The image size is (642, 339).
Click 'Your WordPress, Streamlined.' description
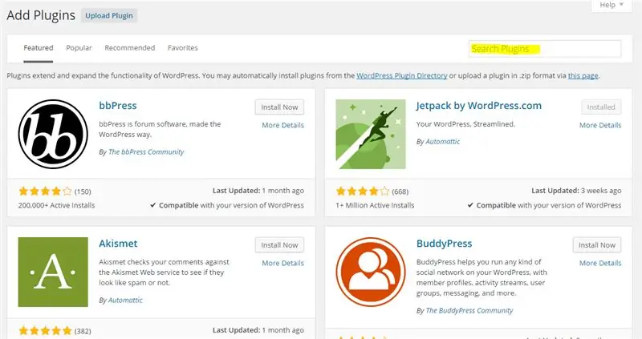465,124
